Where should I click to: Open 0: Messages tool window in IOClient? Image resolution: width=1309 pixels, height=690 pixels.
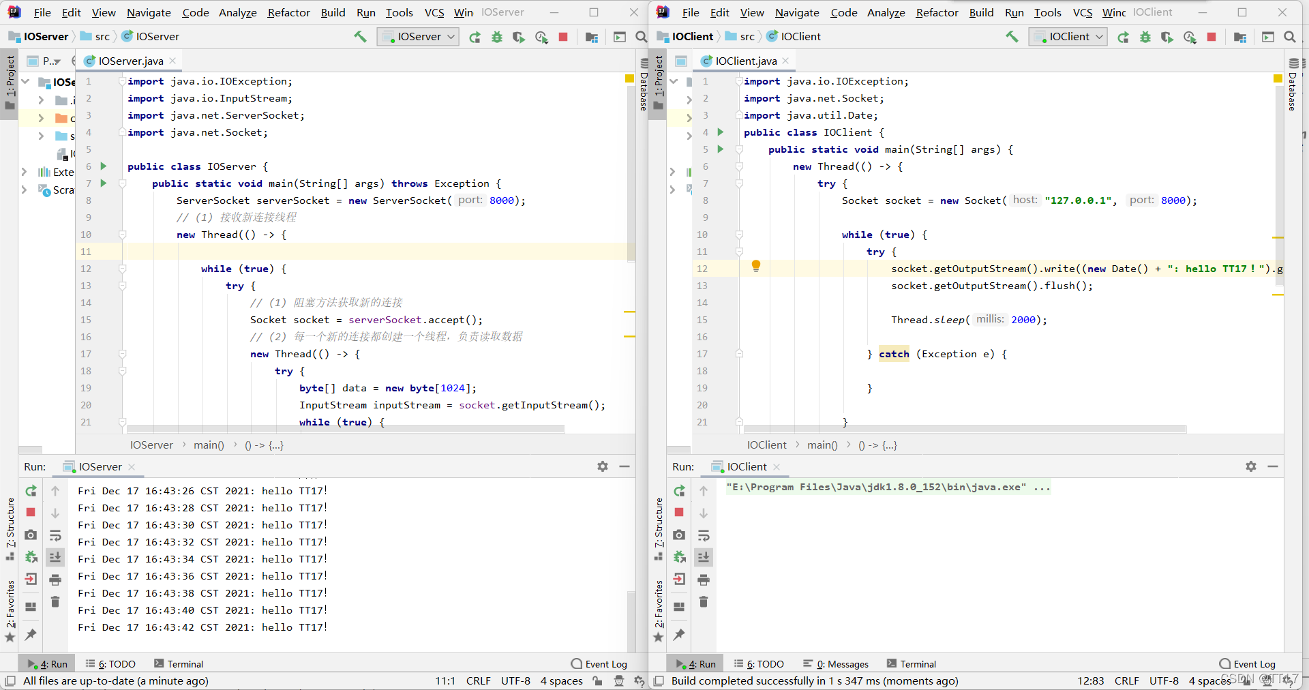pos(836,663)
